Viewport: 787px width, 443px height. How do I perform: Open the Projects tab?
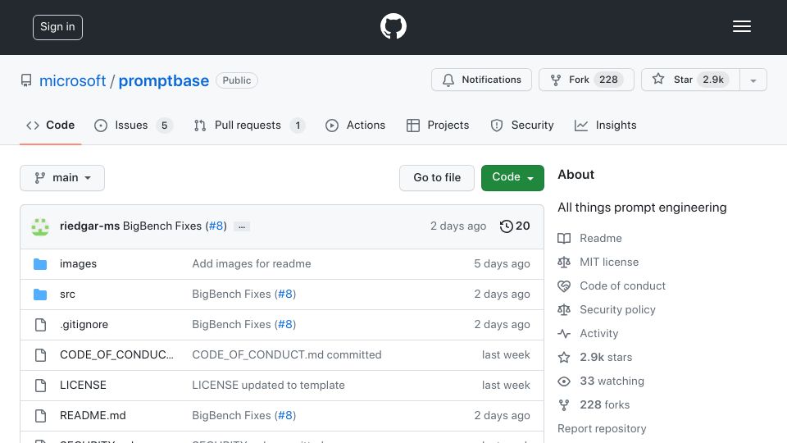pyautogui.click(x=438, y=125)
